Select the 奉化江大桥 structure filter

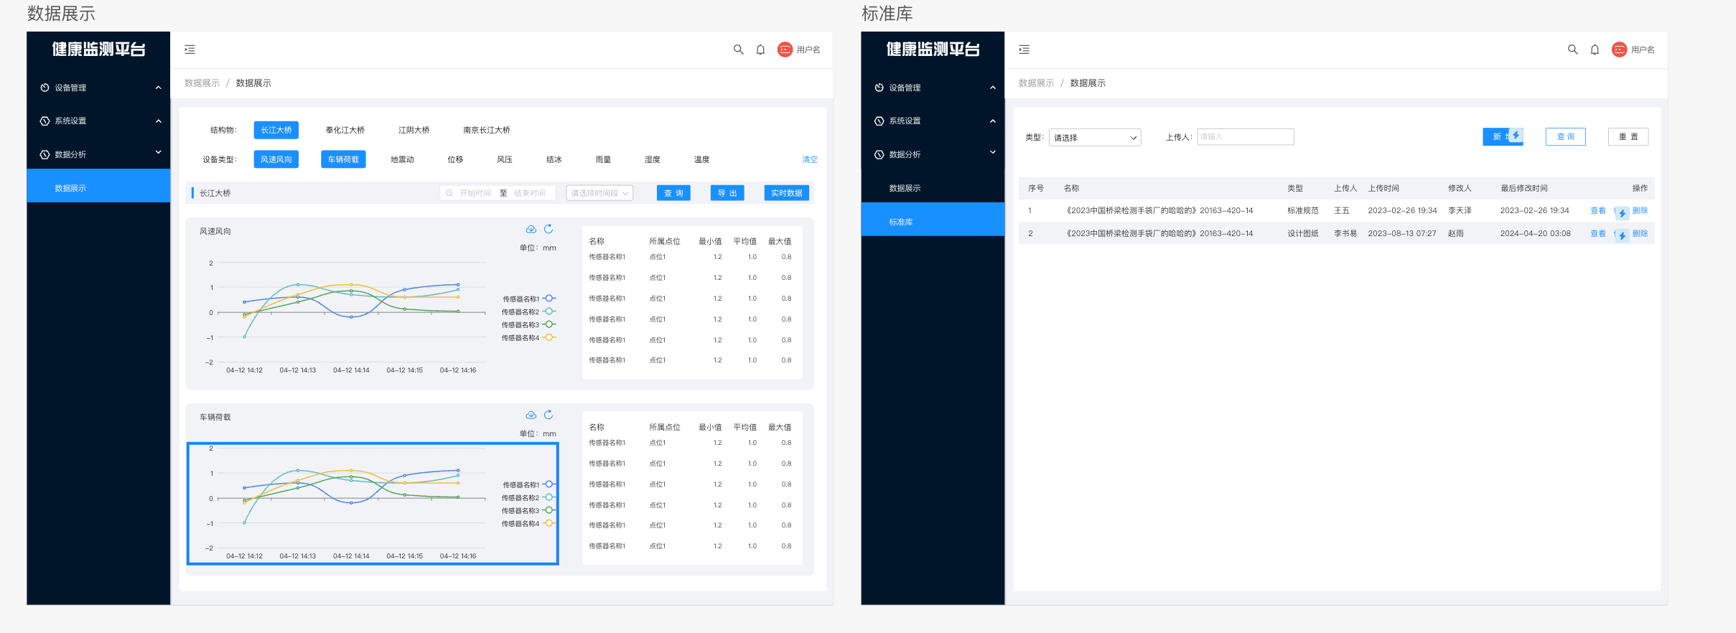[x=345, y=130]
